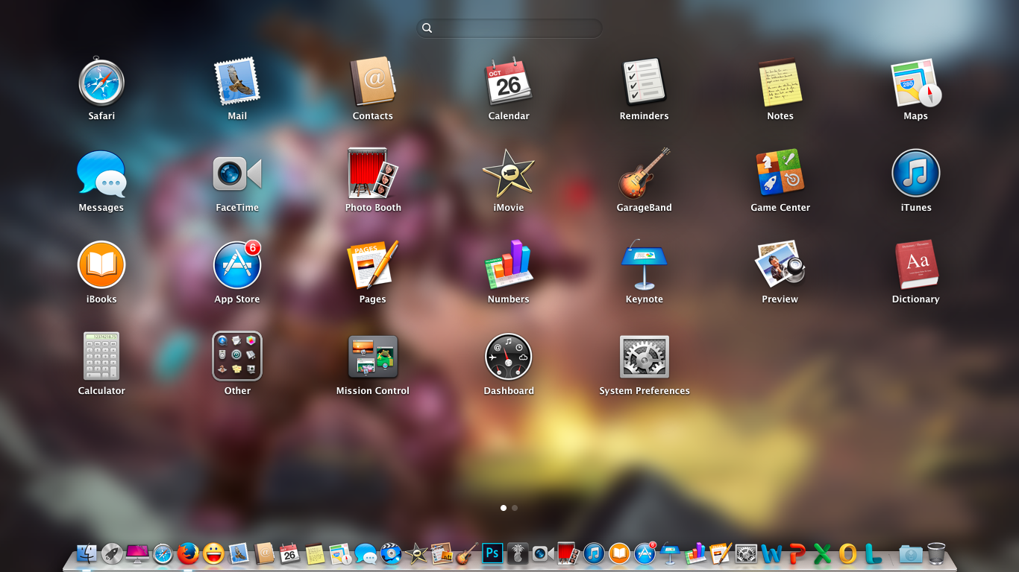Open iBooks from the Launchpad grid
This screenshot has width=1019, height=572.
101,265
